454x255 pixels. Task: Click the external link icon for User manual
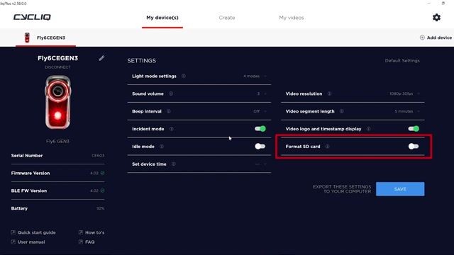[x=13, y=242]
